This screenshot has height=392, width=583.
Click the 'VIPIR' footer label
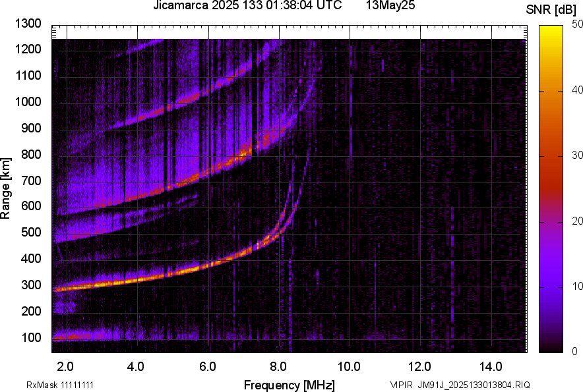(401, 385)
